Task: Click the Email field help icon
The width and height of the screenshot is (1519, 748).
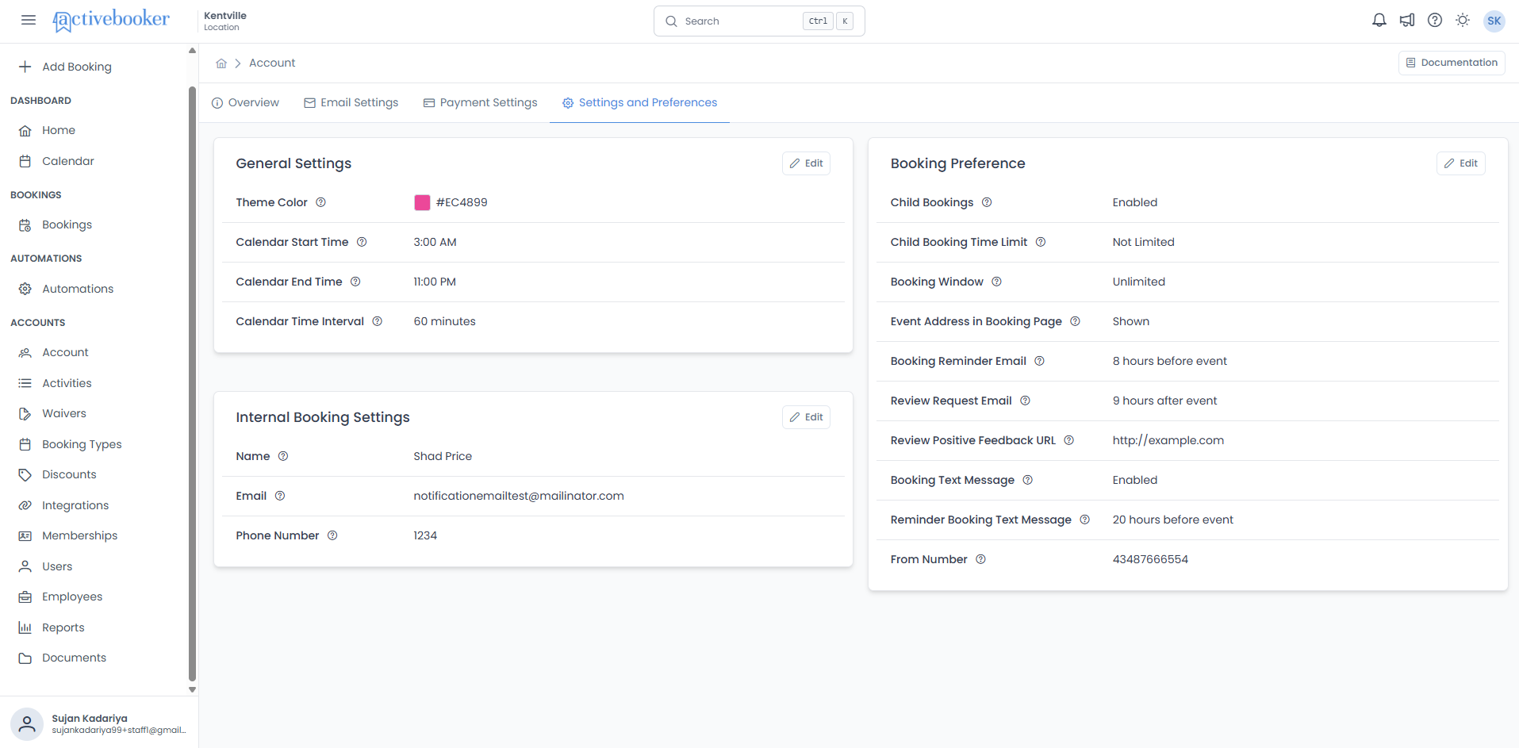Action: [x=280, y=496]
